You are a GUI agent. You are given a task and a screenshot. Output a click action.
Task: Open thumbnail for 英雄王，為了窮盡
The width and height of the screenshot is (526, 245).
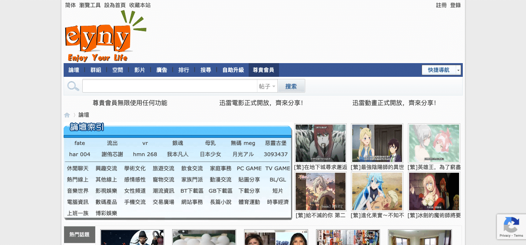click(434, 143)
